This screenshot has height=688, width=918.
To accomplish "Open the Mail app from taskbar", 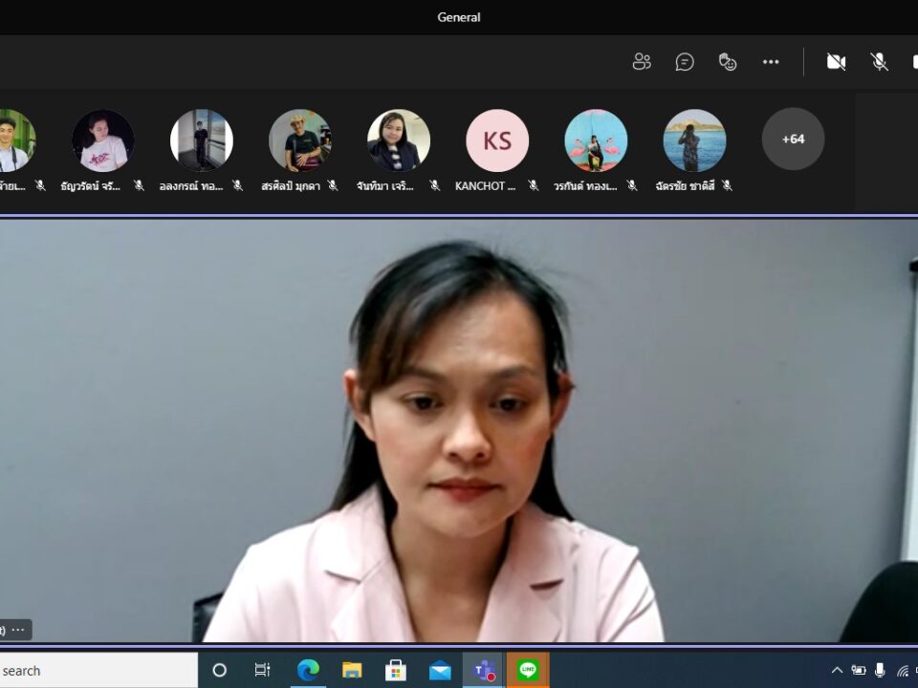I will coord(440,671).
